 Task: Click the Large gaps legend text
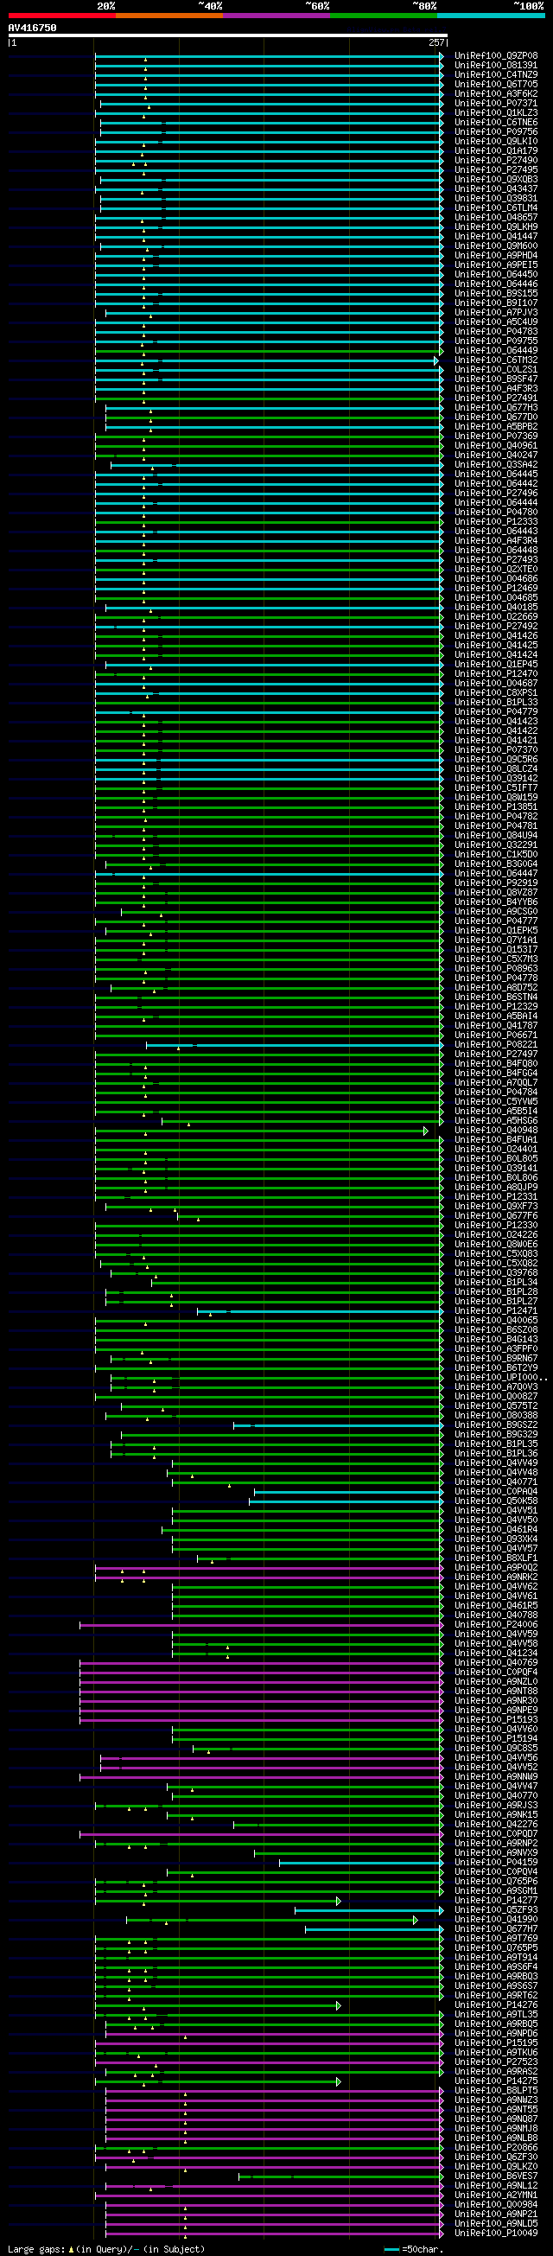pyautogui.click(x=36, y=2249)
